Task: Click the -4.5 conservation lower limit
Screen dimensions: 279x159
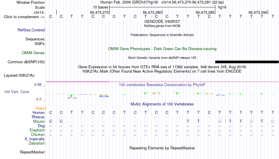Action: point(38,99)
